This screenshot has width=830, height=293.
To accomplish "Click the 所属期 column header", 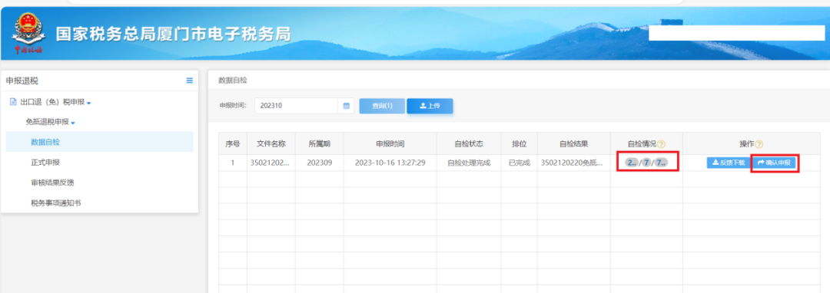I will (x=319, y=143).
